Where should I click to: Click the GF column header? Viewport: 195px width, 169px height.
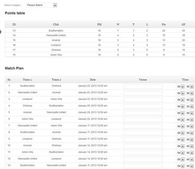point(183,25)
